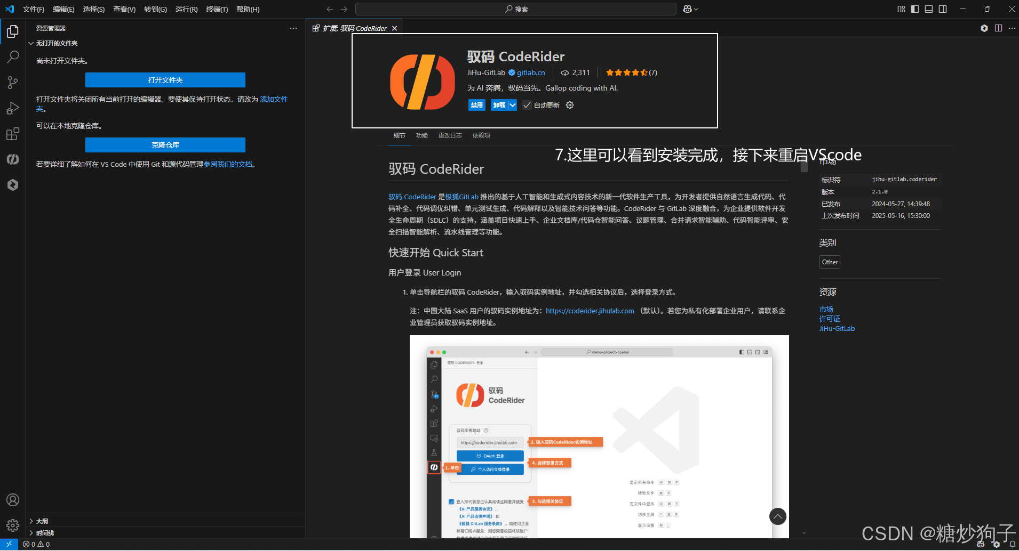Switch to the Changelog tab
Viewport: 1019px width, 551px height.
coord(450,135)
